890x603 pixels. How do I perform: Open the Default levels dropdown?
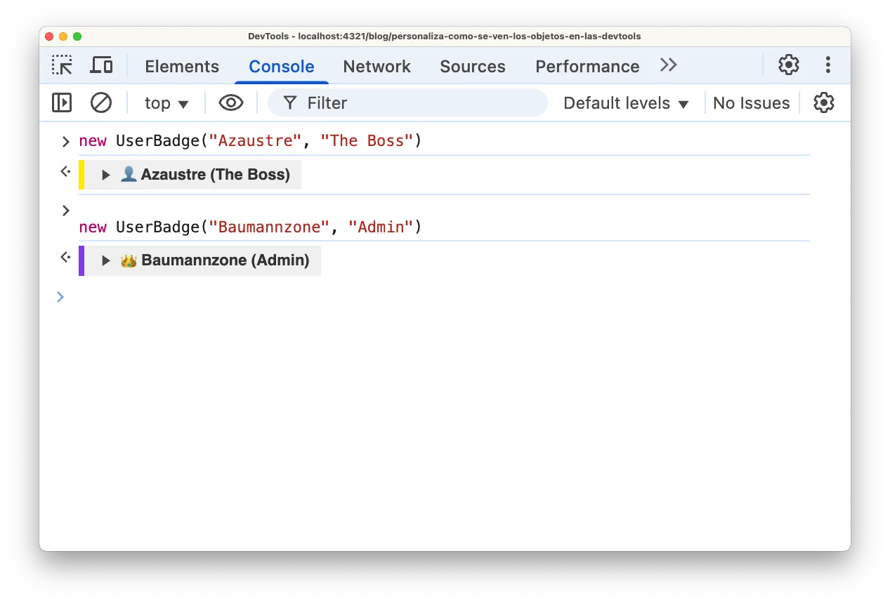(626, 103)
